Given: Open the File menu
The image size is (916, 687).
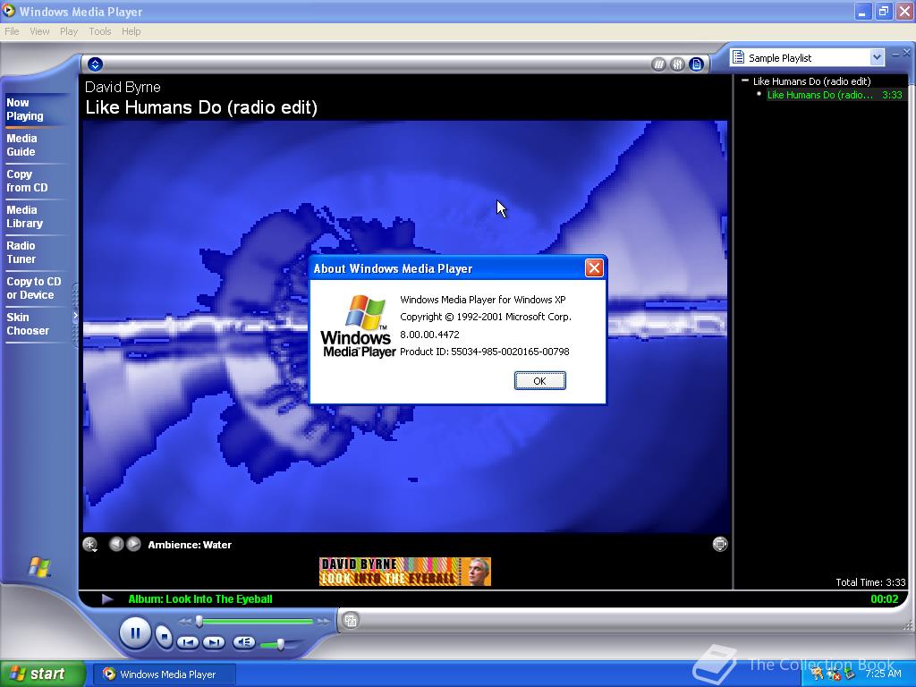Looking at the screenshot, I should 12,31.
